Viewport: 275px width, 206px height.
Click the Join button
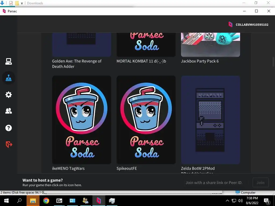click(260, 182)
